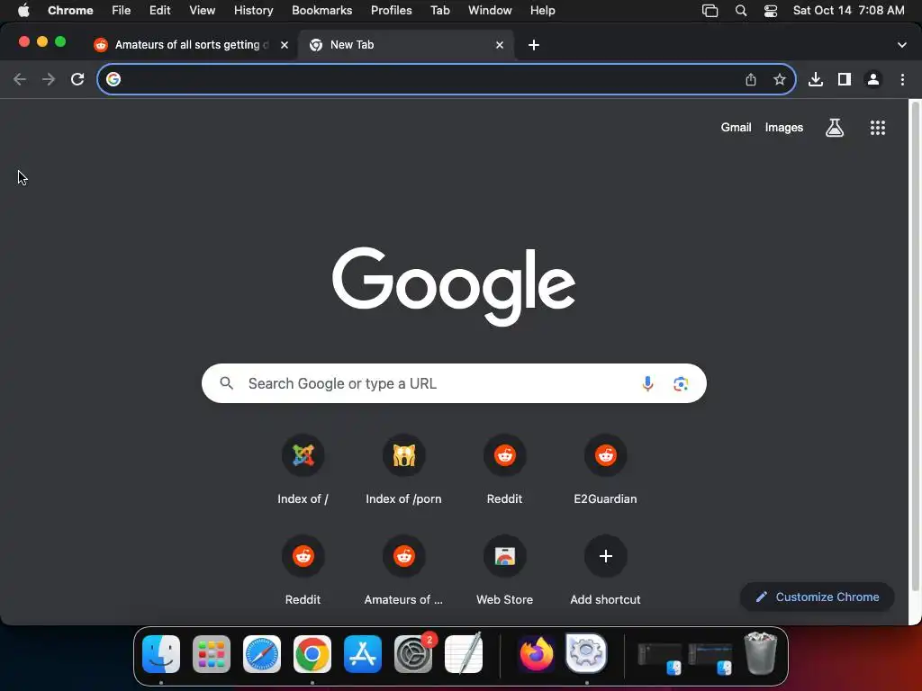Screen dimensions: 922x691
Task: Open Chrome downloads icon
Action: click(816, 79)
